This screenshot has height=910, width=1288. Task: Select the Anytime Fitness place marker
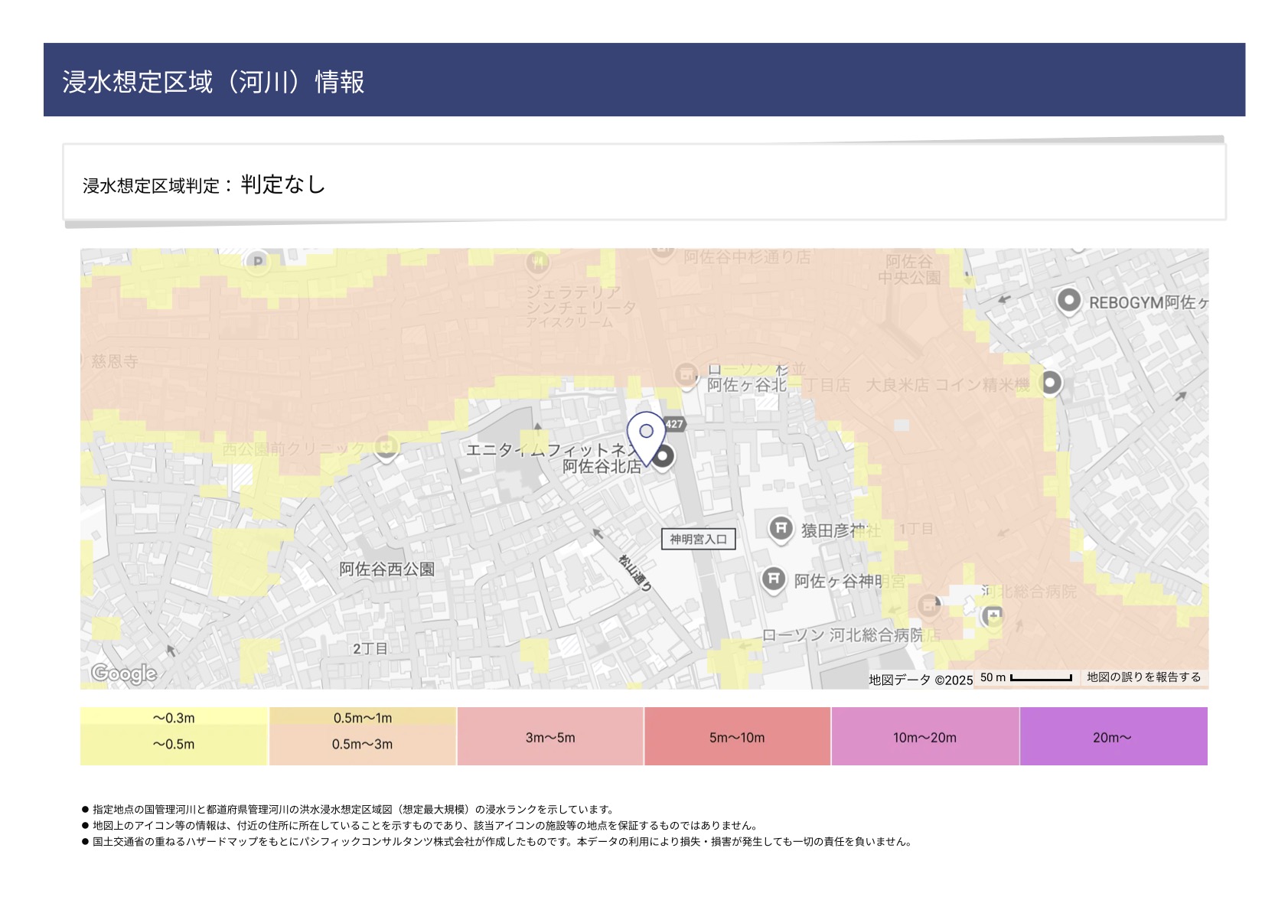click(663, 456)
